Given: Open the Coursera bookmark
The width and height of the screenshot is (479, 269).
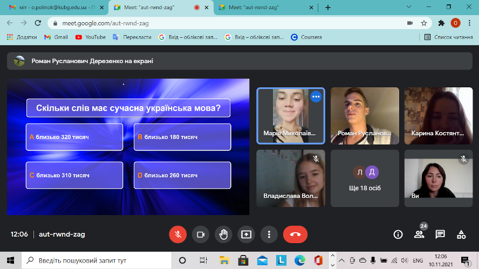Looking at the screenshot, I should [x=306, y=37].
